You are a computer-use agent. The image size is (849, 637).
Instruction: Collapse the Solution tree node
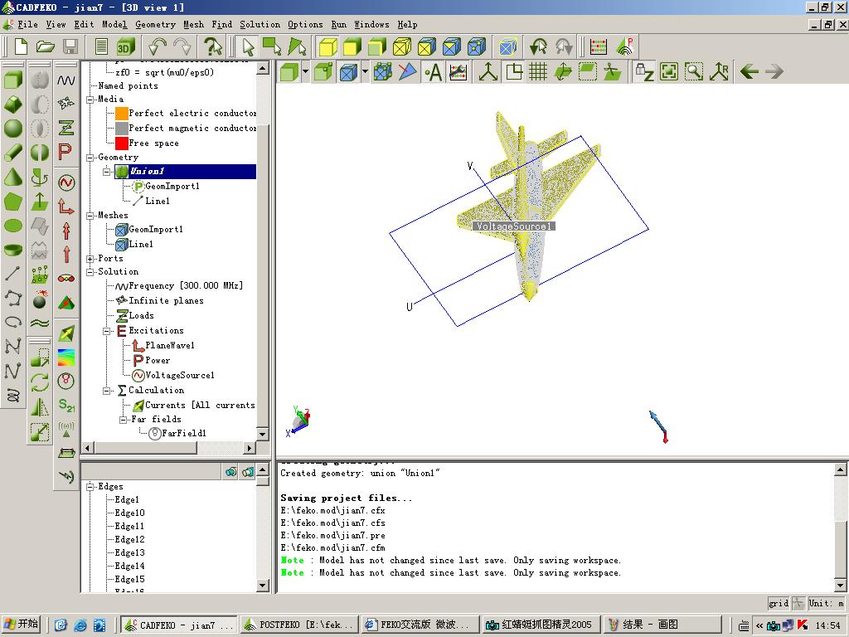90,272
